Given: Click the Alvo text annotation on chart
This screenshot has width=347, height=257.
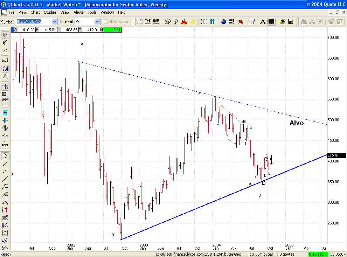Looking at the screenshot, I should tap(297, 123).
